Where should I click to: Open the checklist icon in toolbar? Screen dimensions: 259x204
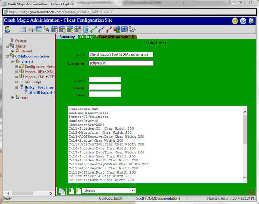coord(23,30)
